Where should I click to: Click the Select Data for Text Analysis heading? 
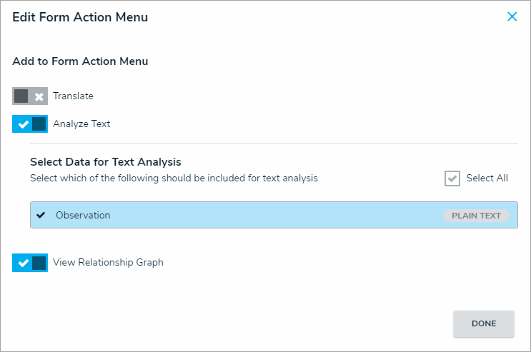point(105,162)
